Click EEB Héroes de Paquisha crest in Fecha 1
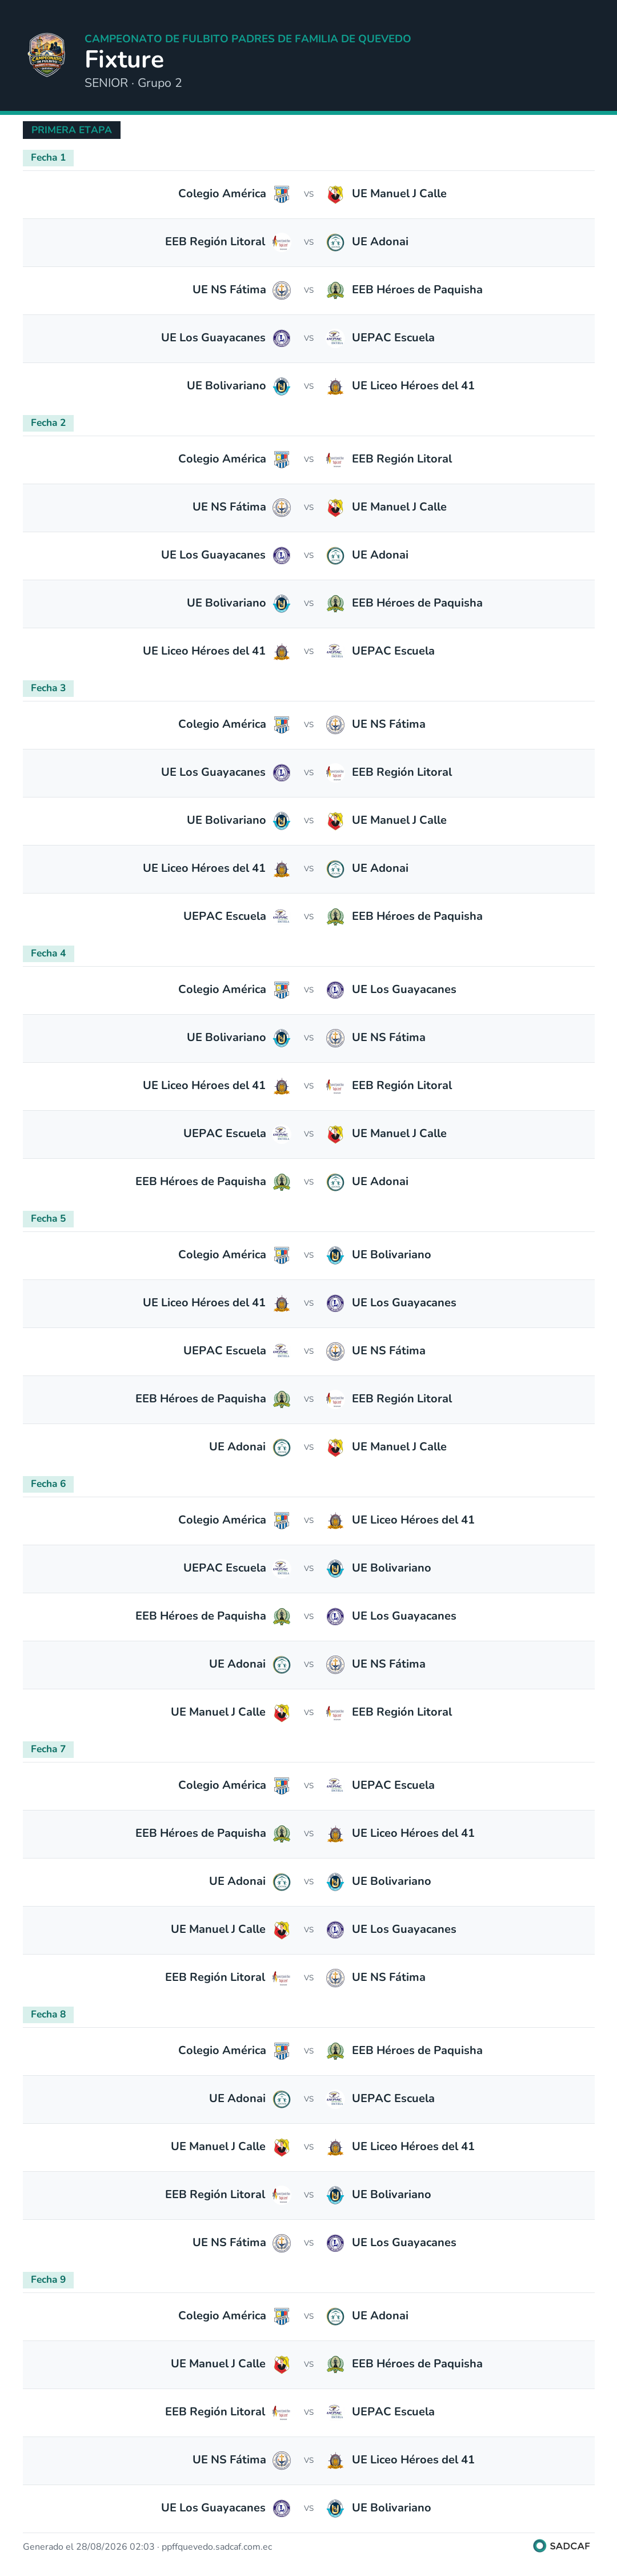Screen dimensions: 617x2576 pos(335,290)
